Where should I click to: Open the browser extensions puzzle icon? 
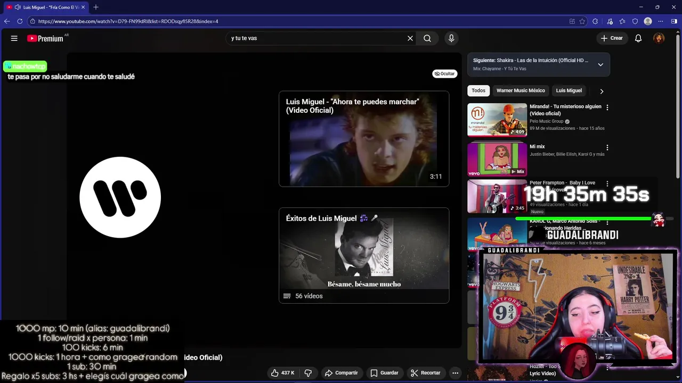(x=595, y=21)
